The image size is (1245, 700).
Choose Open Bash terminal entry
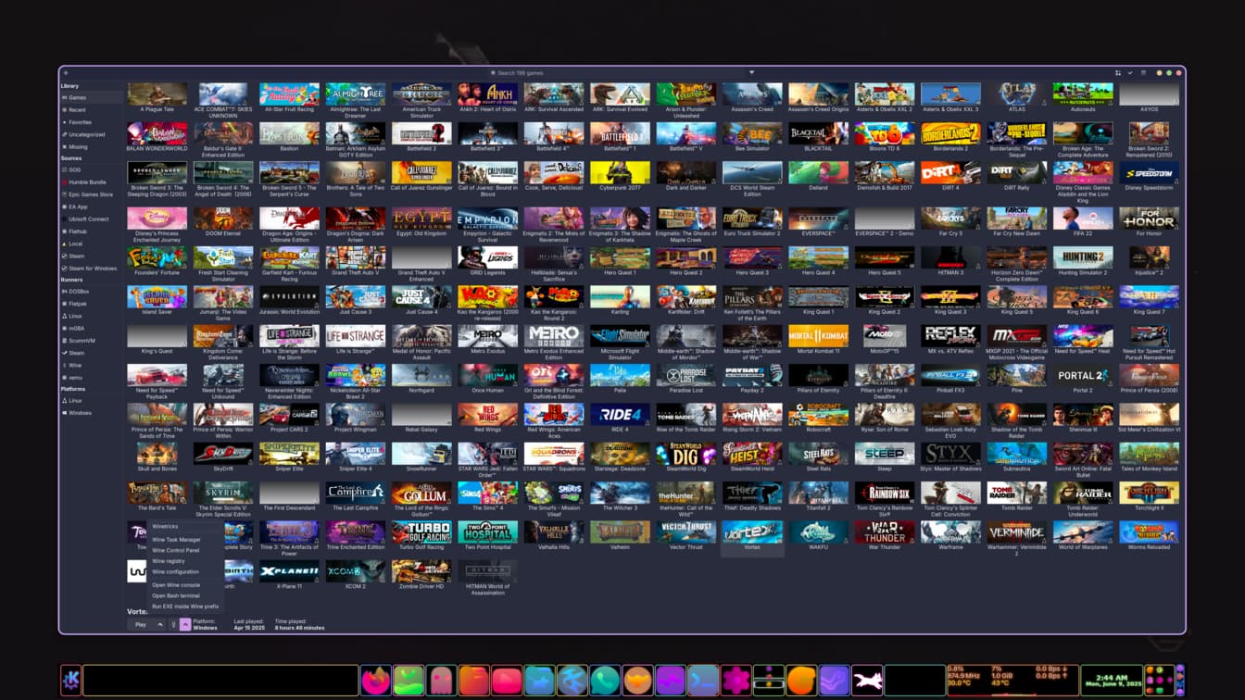tap(185, 596)
